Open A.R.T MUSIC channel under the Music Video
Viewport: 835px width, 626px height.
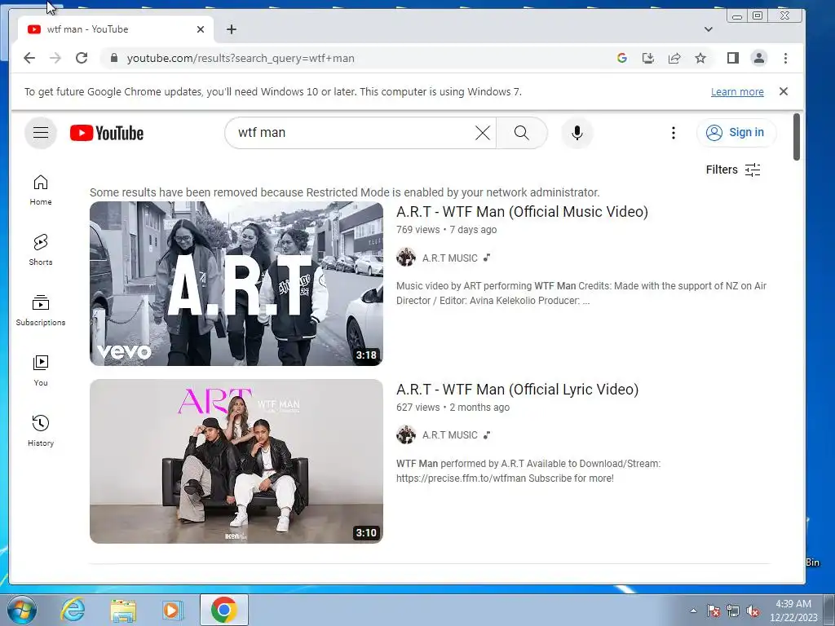(449, 258)
